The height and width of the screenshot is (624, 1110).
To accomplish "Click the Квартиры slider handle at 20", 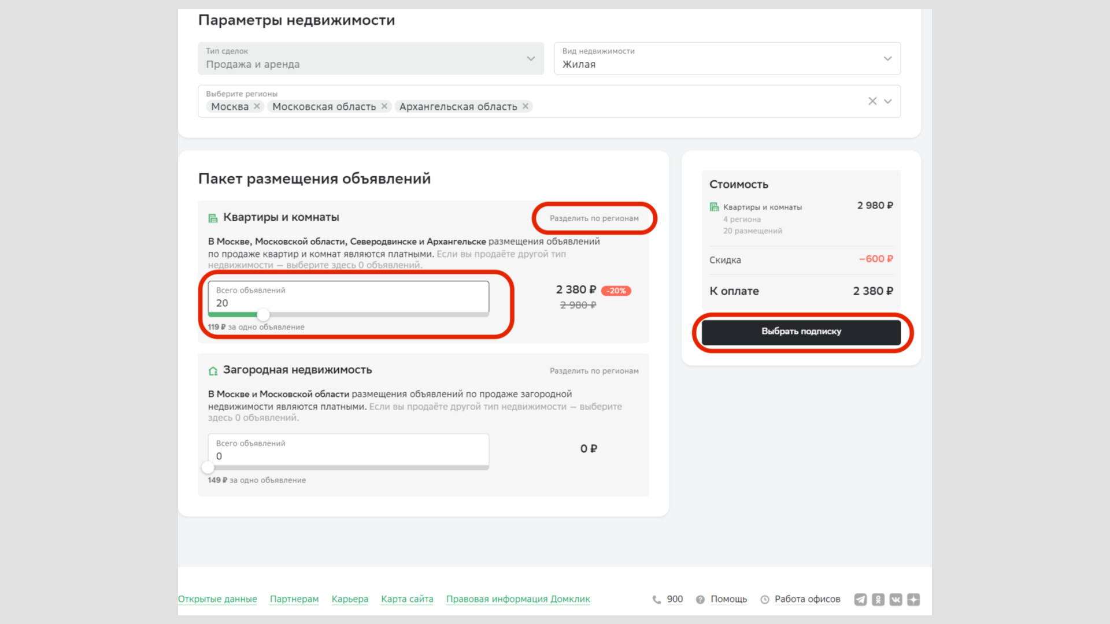I will [263, 315].
